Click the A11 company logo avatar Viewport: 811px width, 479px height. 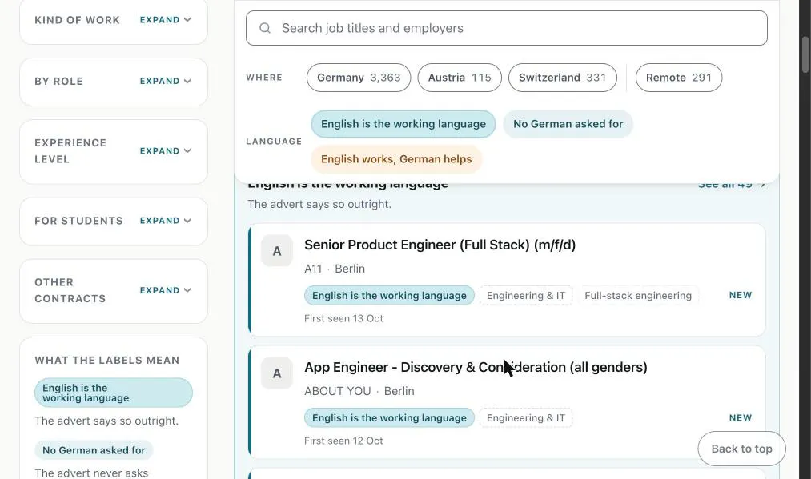(x=277, y=251)
